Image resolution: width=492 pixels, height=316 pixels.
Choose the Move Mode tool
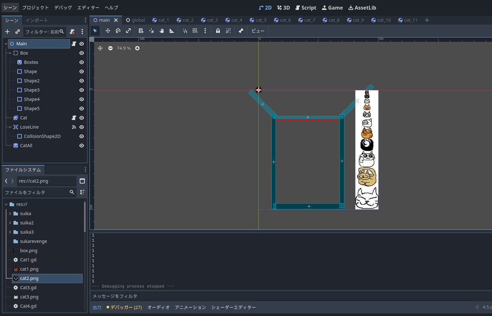tap(107, 31)
